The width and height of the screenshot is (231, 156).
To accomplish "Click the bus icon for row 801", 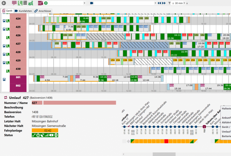I will pyautogui.click(x=4, y=79).
